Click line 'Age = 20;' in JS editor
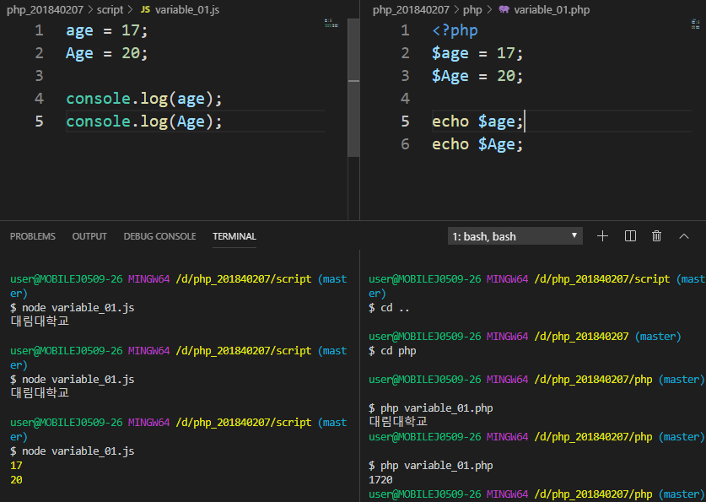This screenshot has width=706, height=502. pos(107,53)
